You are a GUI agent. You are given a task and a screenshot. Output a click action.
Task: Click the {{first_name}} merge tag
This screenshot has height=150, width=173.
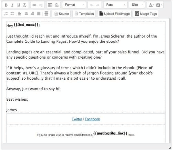pyautogui.click(x=26, y=24)
